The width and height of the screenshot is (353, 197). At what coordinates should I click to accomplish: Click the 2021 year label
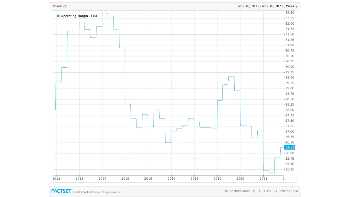[264, 178]
